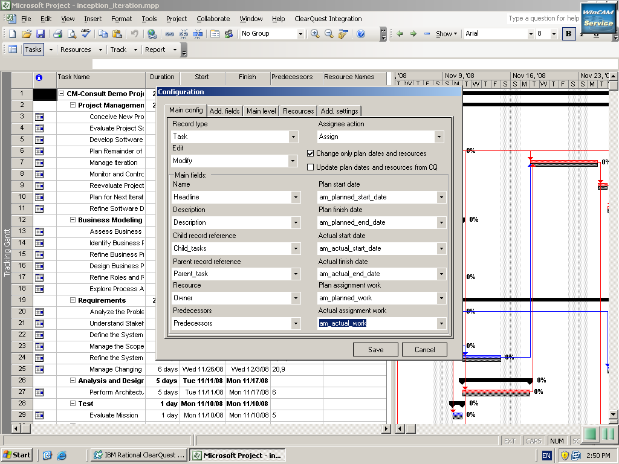Open the Resource 'Owner' dropdown
The image size is (619, 464).
pyautogui.click(x=296, y=298)
